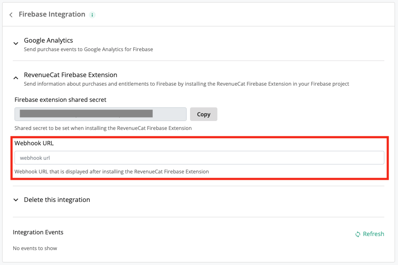Click the Integration Events heading
The width and height of the screenshot is (398, 265).
point(38,232)
